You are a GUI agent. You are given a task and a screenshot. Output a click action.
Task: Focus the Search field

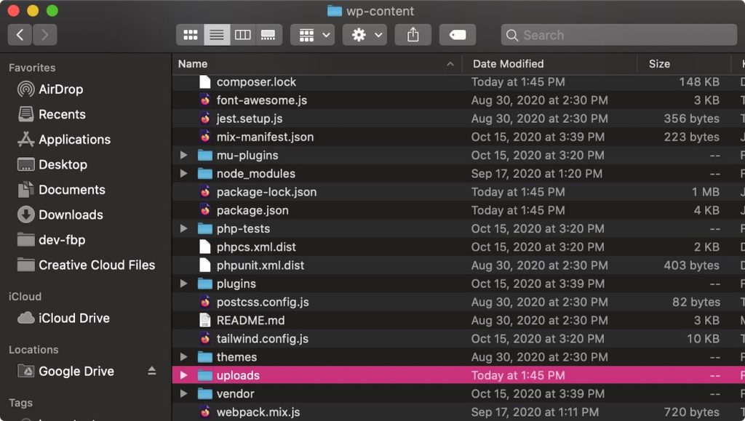[618, 35]
